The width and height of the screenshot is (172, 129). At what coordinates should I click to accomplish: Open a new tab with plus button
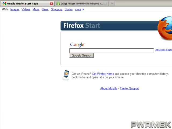[112, 3]
